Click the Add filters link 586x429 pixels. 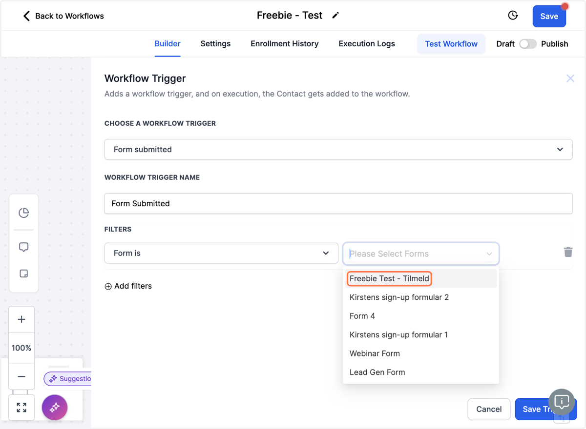133,286
